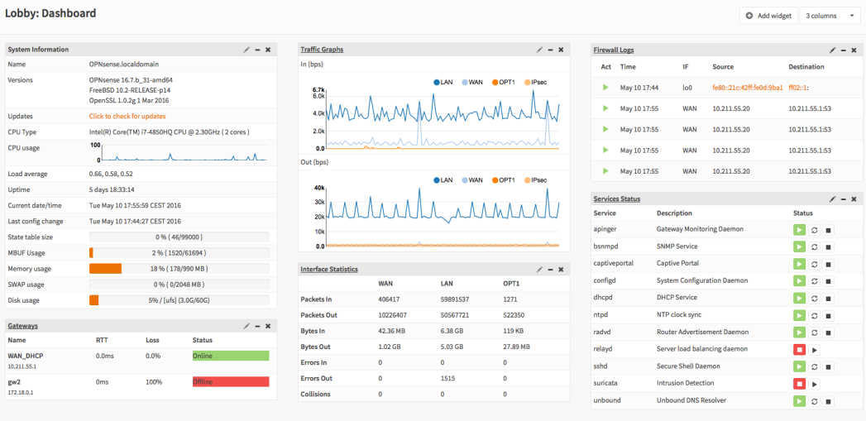Click the red stopped status of suricata
866x421 pixels.
click(x=799, y=384)
